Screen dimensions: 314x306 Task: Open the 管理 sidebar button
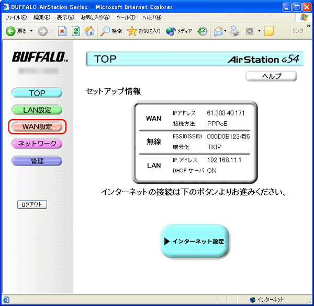pos(37,161)
